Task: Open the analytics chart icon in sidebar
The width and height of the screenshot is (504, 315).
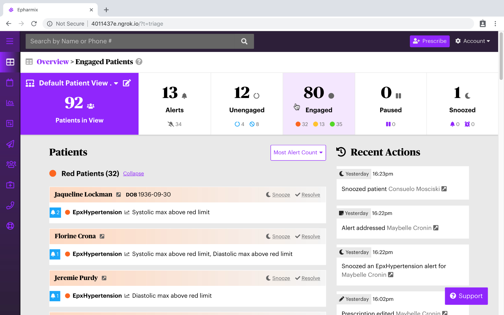Action: (x=10, y=103)
